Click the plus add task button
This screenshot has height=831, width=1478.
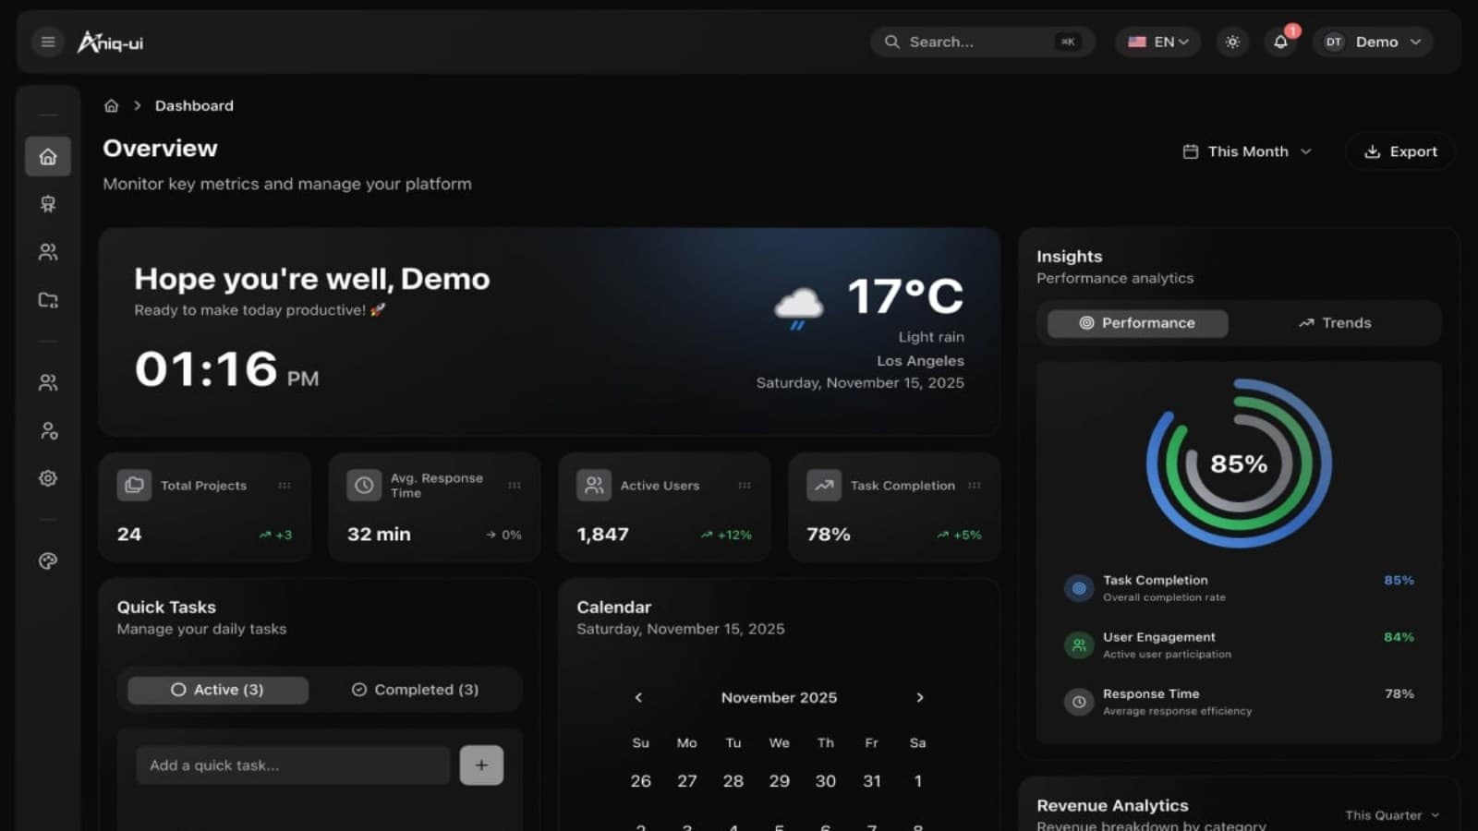(481, 765)
